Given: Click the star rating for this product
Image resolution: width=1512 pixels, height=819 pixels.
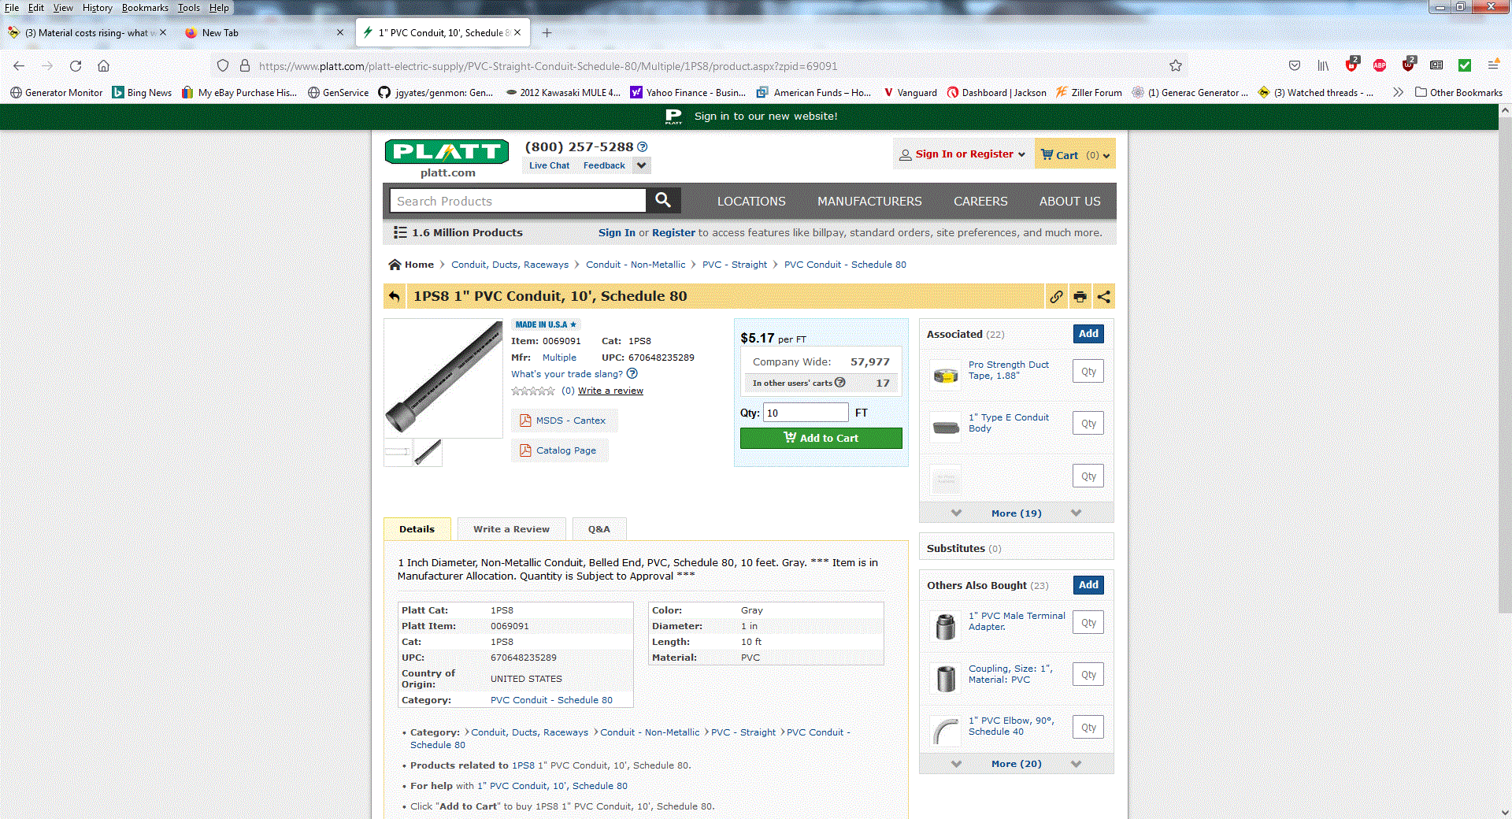Looking at the screenshot, I should (x=533, y=391).
